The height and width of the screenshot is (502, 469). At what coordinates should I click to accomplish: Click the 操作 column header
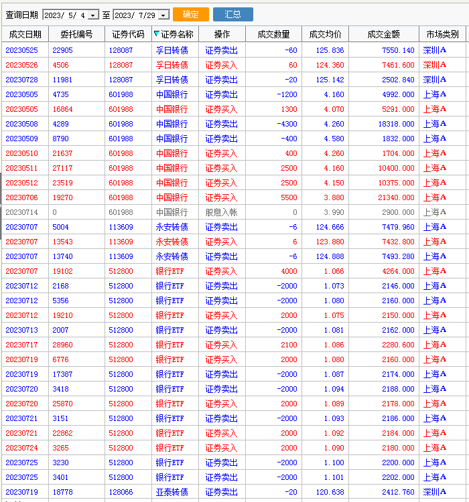[222, 34]
